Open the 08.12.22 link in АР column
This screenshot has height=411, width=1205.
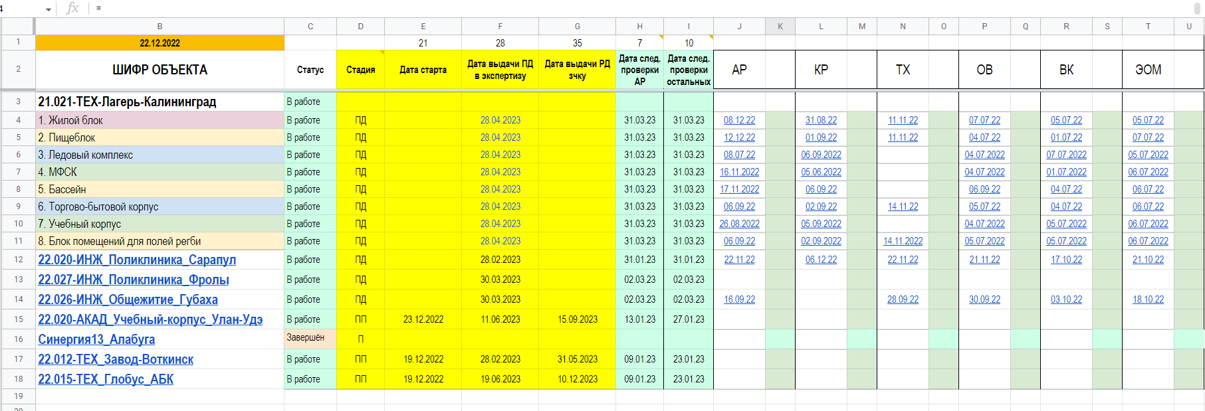tap(739, 120)
